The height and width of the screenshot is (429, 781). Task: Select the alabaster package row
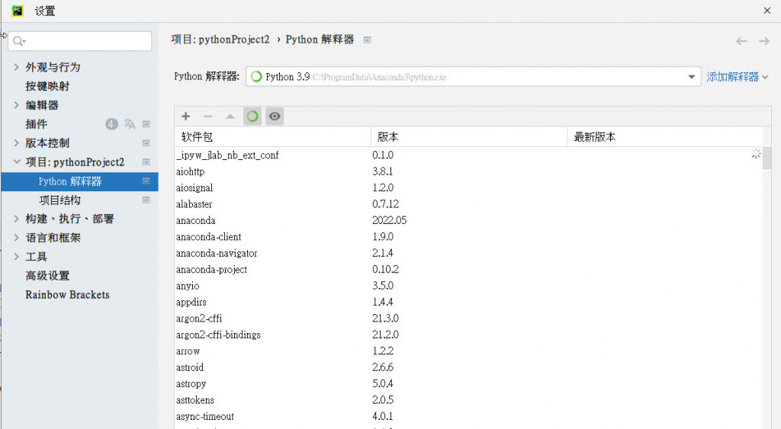(x=468, y=204)
